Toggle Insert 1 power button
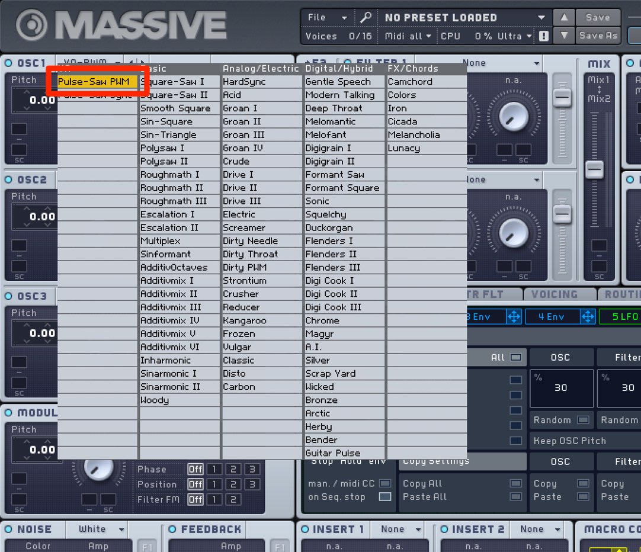 point(305,529)
